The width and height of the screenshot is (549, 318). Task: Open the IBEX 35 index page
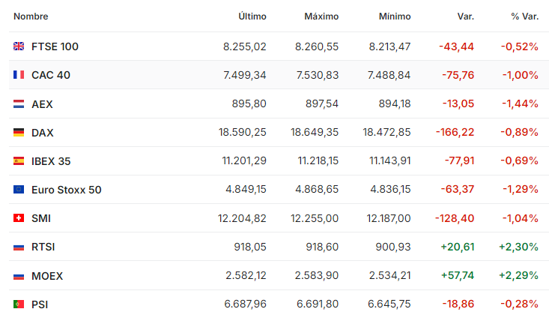51,161
